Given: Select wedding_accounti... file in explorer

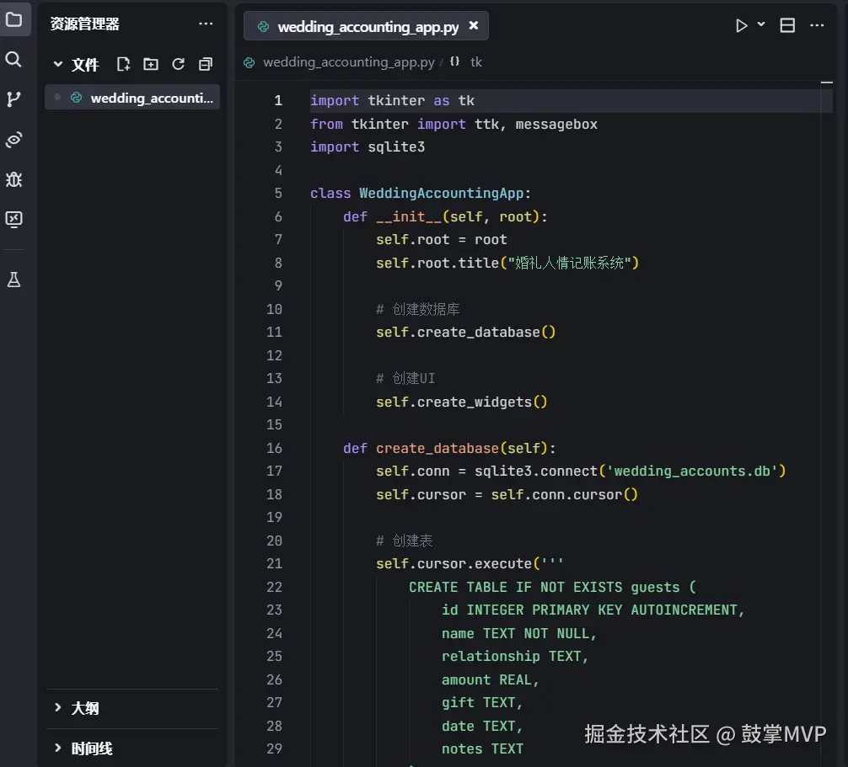Looking at the screenshot, I should [x=132, y=98].
